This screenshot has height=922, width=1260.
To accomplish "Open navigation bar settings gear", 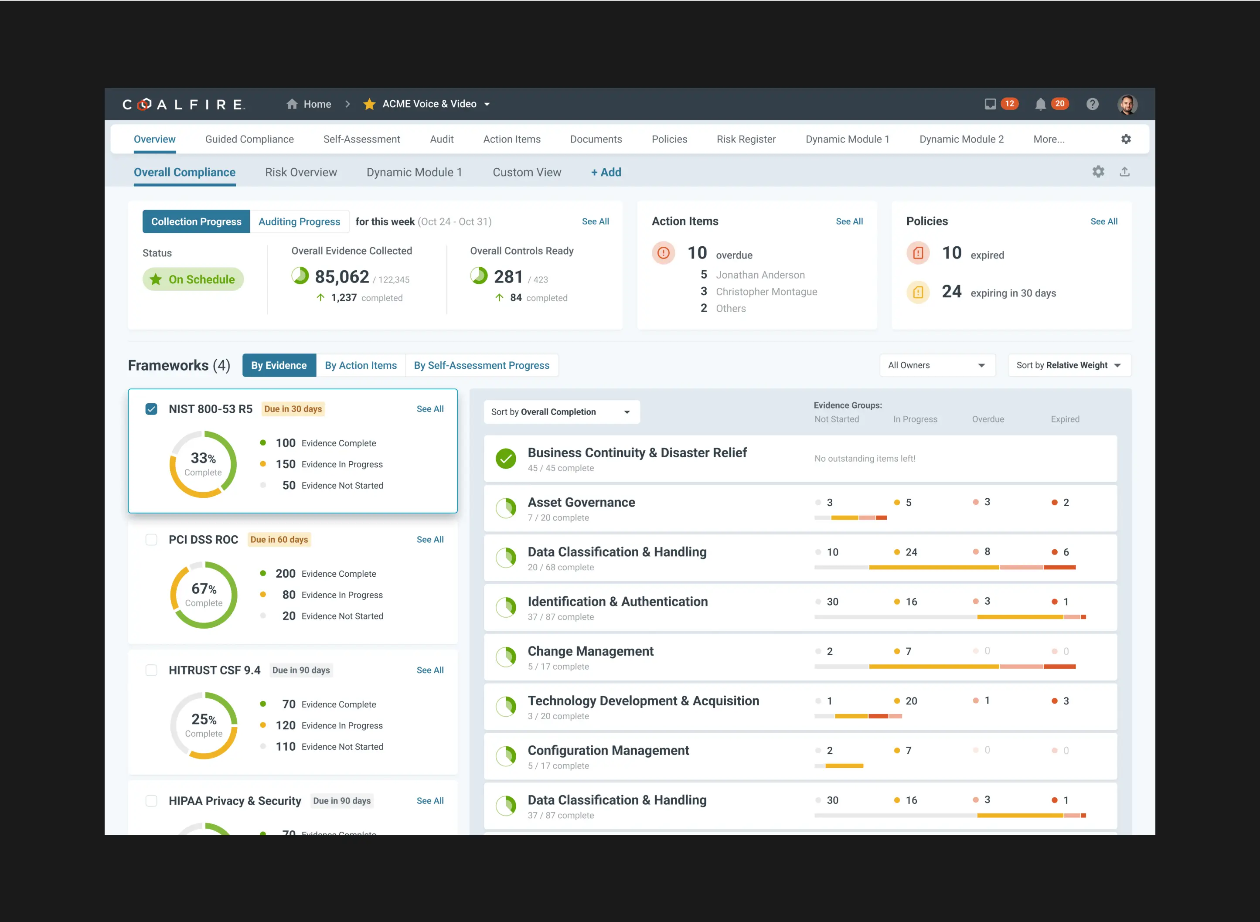I will tap(1126, 139).
